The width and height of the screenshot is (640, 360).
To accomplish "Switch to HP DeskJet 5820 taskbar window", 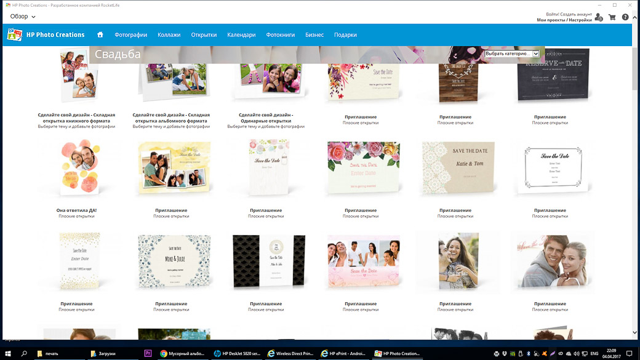I will (237, 353).
